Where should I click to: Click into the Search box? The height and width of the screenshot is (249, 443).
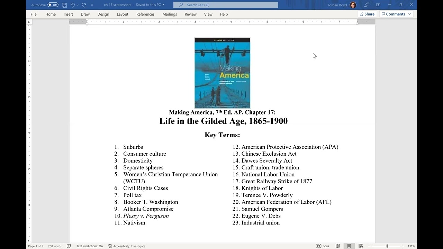coord(226,5)
